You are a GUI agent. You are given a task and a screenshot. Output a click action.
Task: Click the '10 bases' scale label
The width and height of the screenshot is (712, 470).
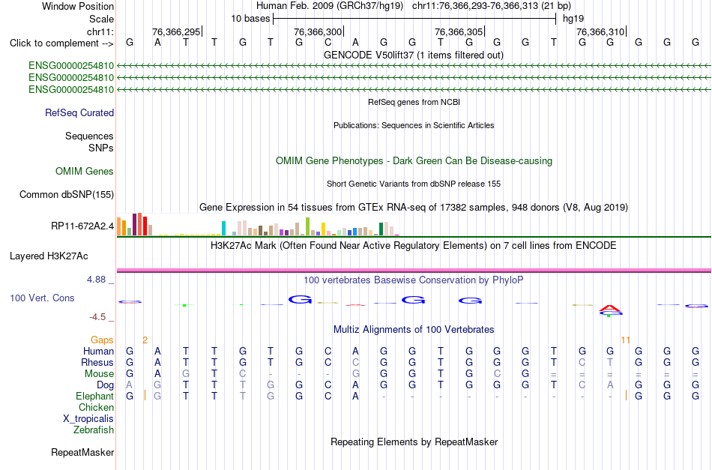(x=250, y=19)
